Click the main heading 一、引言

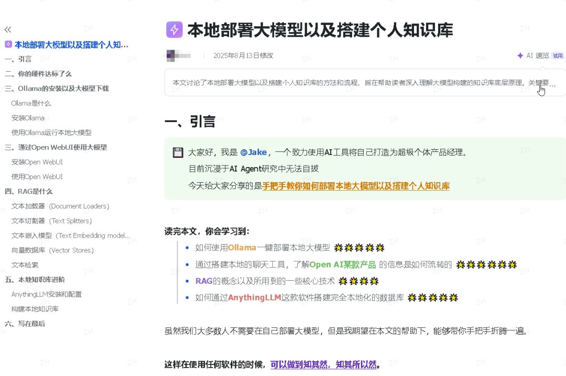click(190, 121)
